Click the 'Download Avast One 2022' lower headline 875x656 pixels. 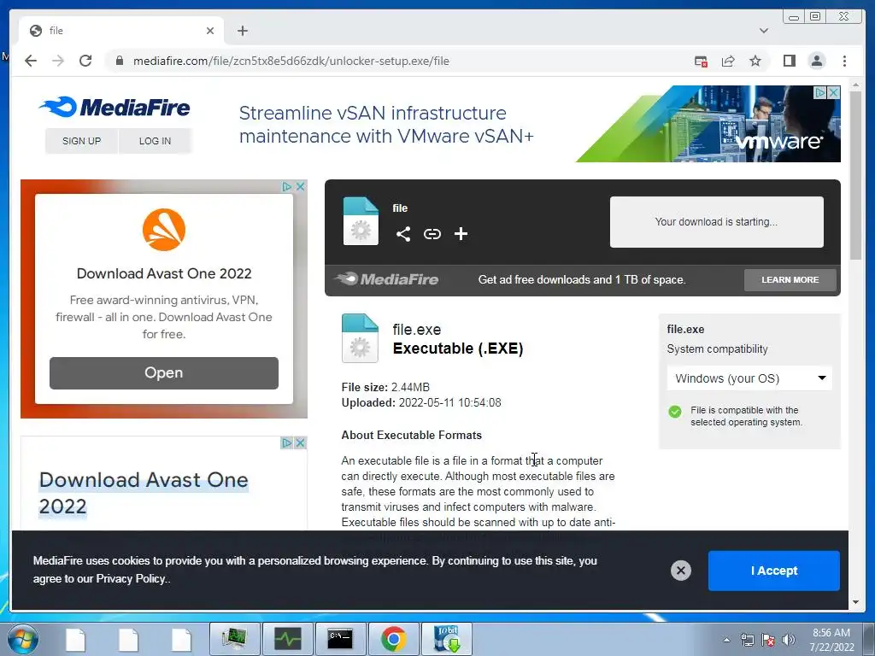(x=144, y=493)
